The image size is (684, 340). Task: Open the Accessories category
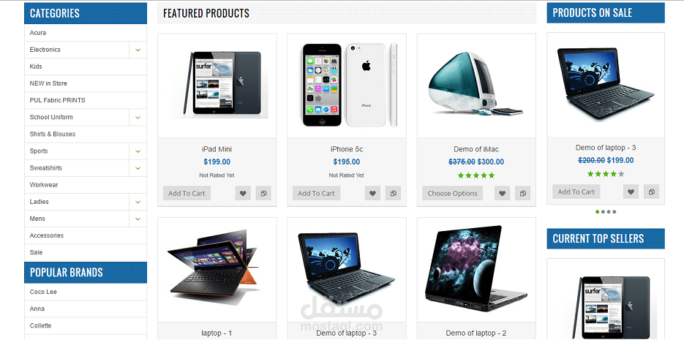click(x=47, y=235)
